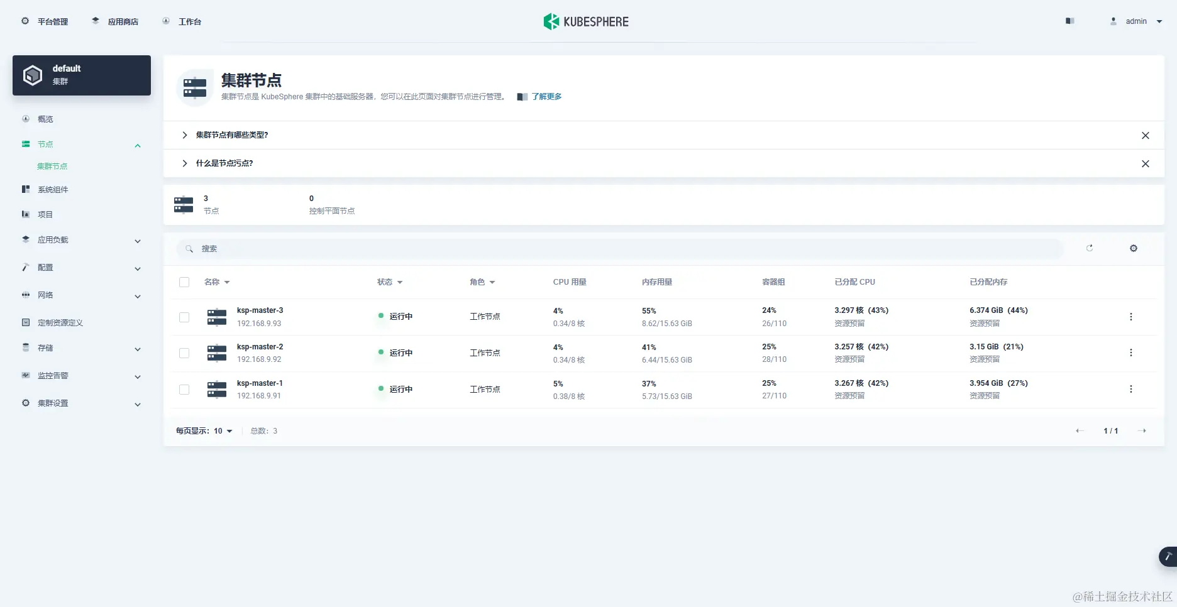Open more actions for ksp-master-3
Screen dimensions: 1177x607
click(1130, 317)
